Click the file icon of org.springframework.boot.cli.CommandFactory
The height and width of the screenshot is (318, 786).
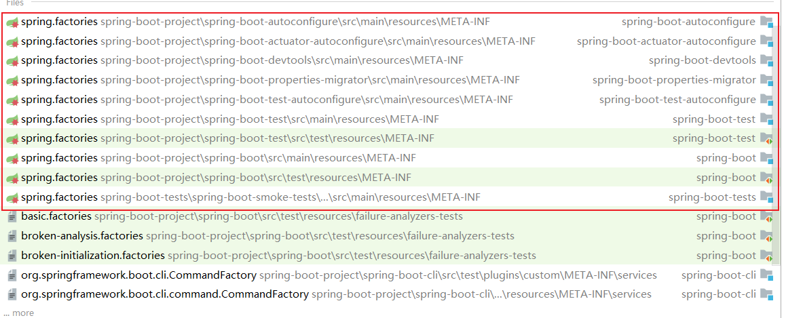[x=12, y=276]
